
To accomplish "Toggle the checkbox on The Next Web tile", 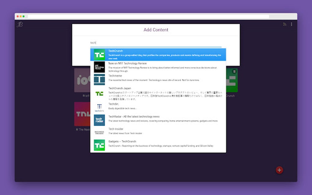I will 76,129.
